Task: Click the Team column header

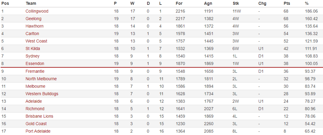Action: (x=31, y=3)
